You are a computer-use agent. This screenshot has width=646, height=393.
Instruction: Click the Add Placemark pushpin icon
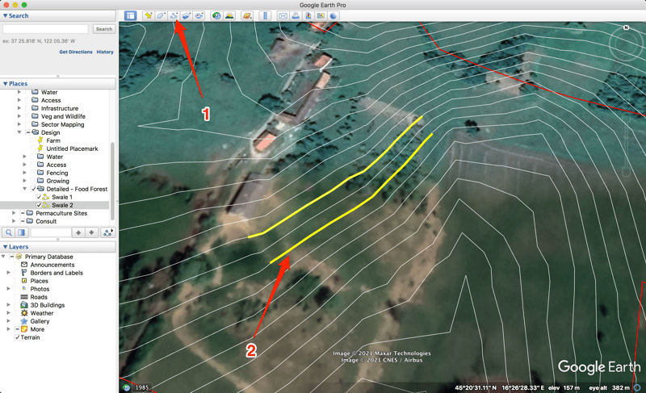pos(148,15)
